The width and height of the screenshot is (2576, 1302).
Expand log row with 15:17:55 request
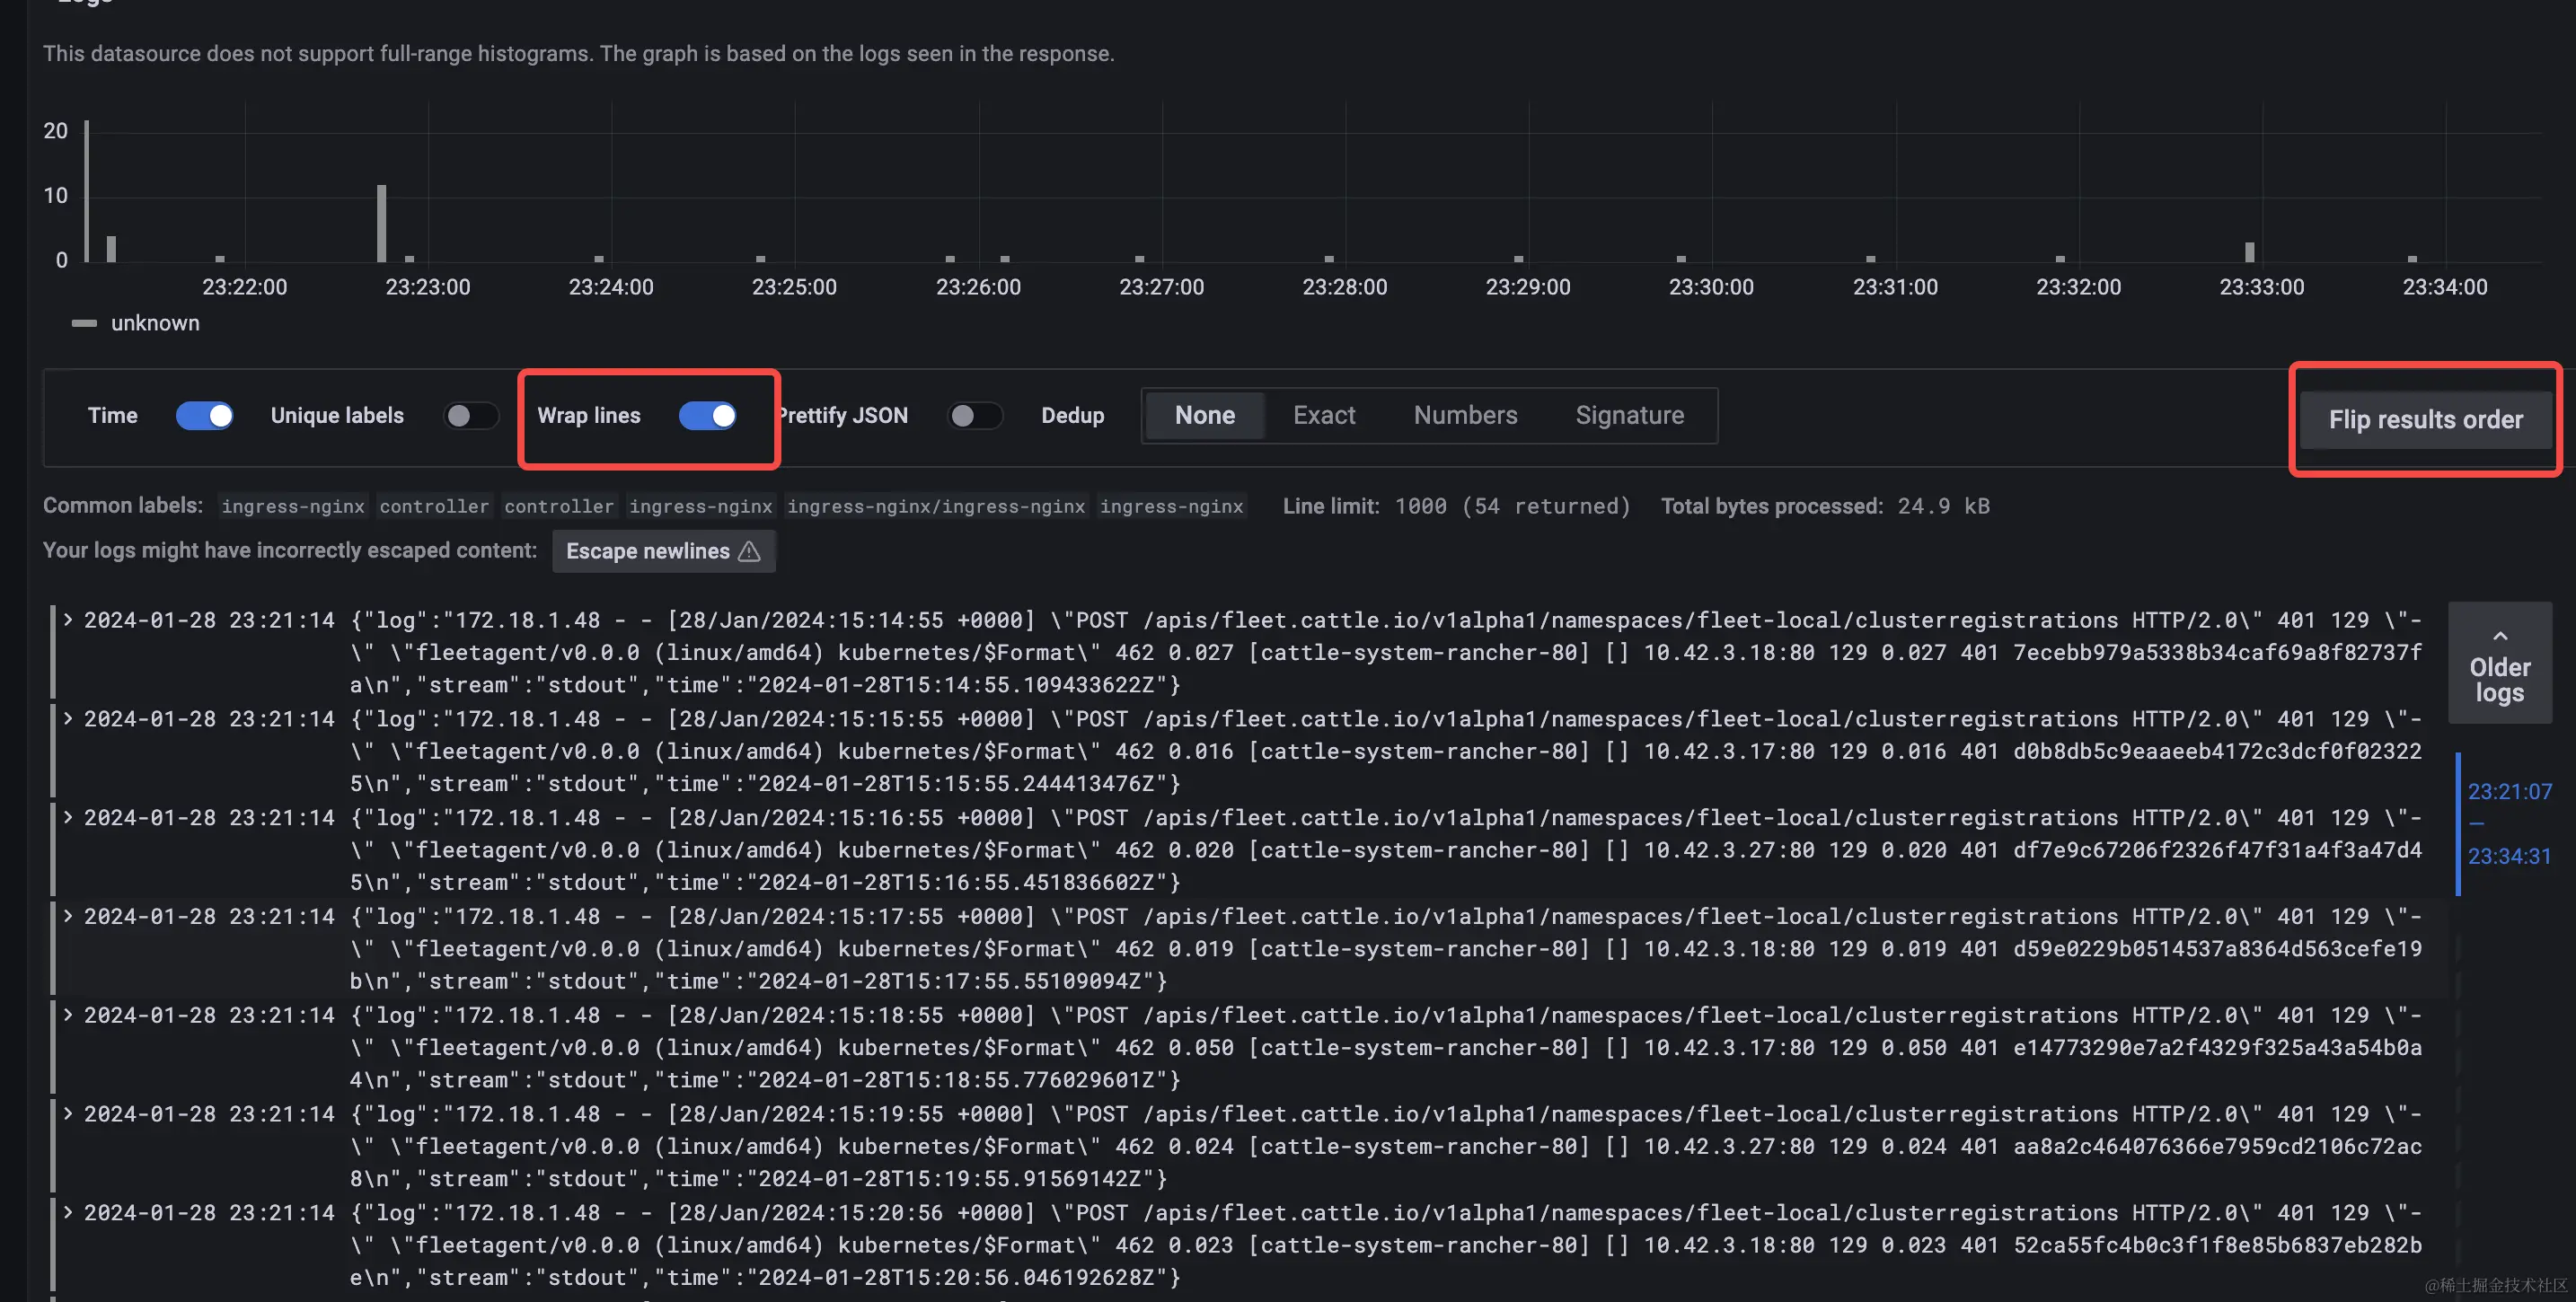pyautogui.click(x=68, y=916)
